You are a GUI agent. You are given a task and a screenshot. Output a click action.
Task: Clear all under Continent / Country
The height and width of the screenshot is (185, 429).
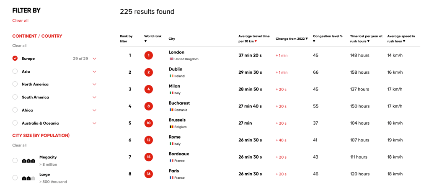coord(19,46)
